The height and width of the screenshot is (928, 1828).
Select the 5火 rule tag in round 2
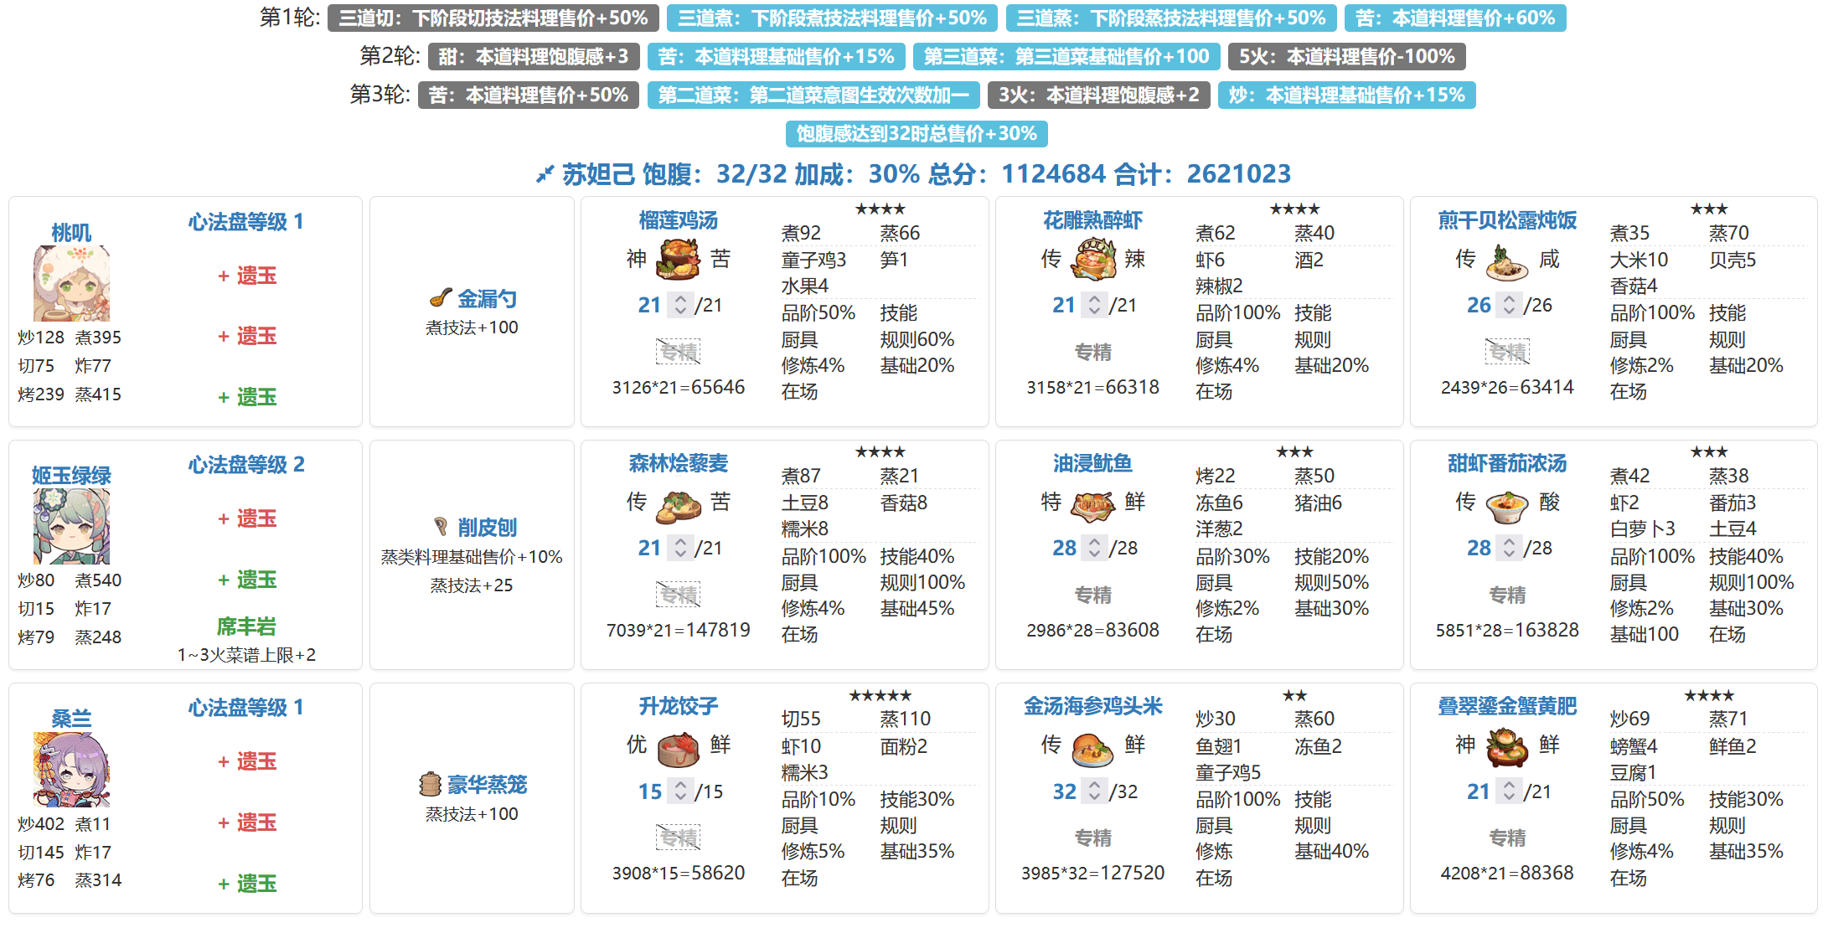pos(1346,57)
